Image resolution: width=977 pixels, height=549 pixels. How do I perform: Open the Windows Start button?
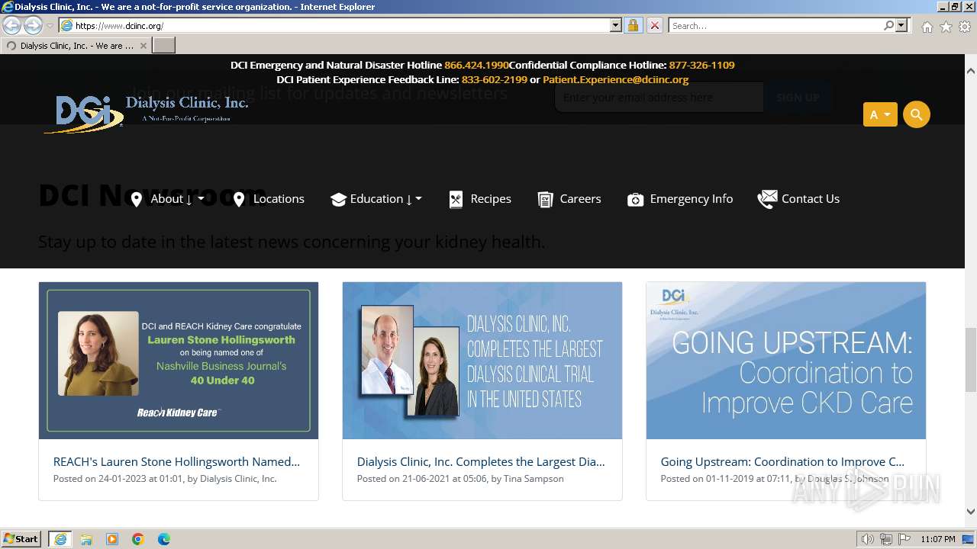click(21, 539)
